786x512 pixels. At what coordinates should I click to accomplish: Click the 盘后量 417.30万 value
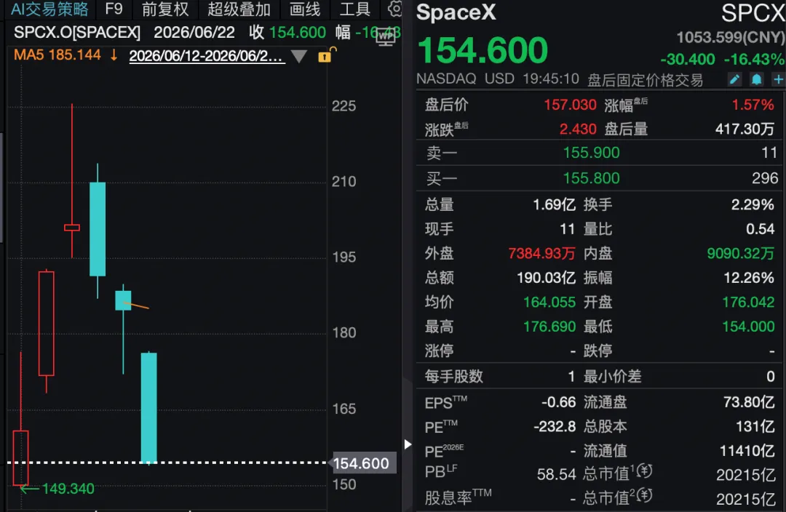(745, 129)
